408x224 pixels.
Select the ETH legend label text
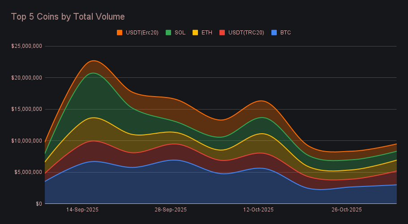[206, 33]
